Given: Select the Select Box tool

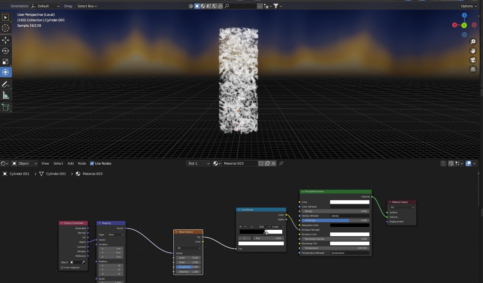Looking at the screenshot, I should tap(5, 17).
